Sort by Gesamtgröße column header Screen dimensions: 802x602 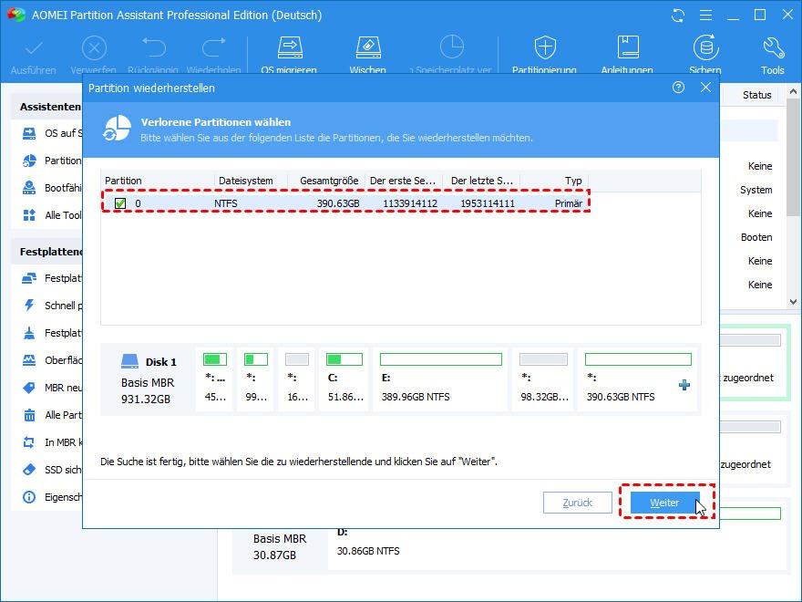tap(326, 181)
